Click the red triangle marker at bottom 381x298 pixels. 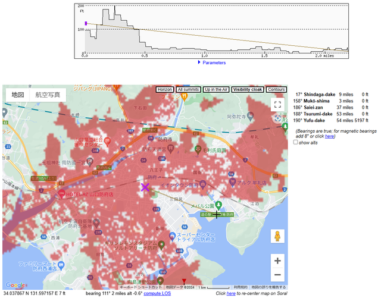(x=184, y=281)
